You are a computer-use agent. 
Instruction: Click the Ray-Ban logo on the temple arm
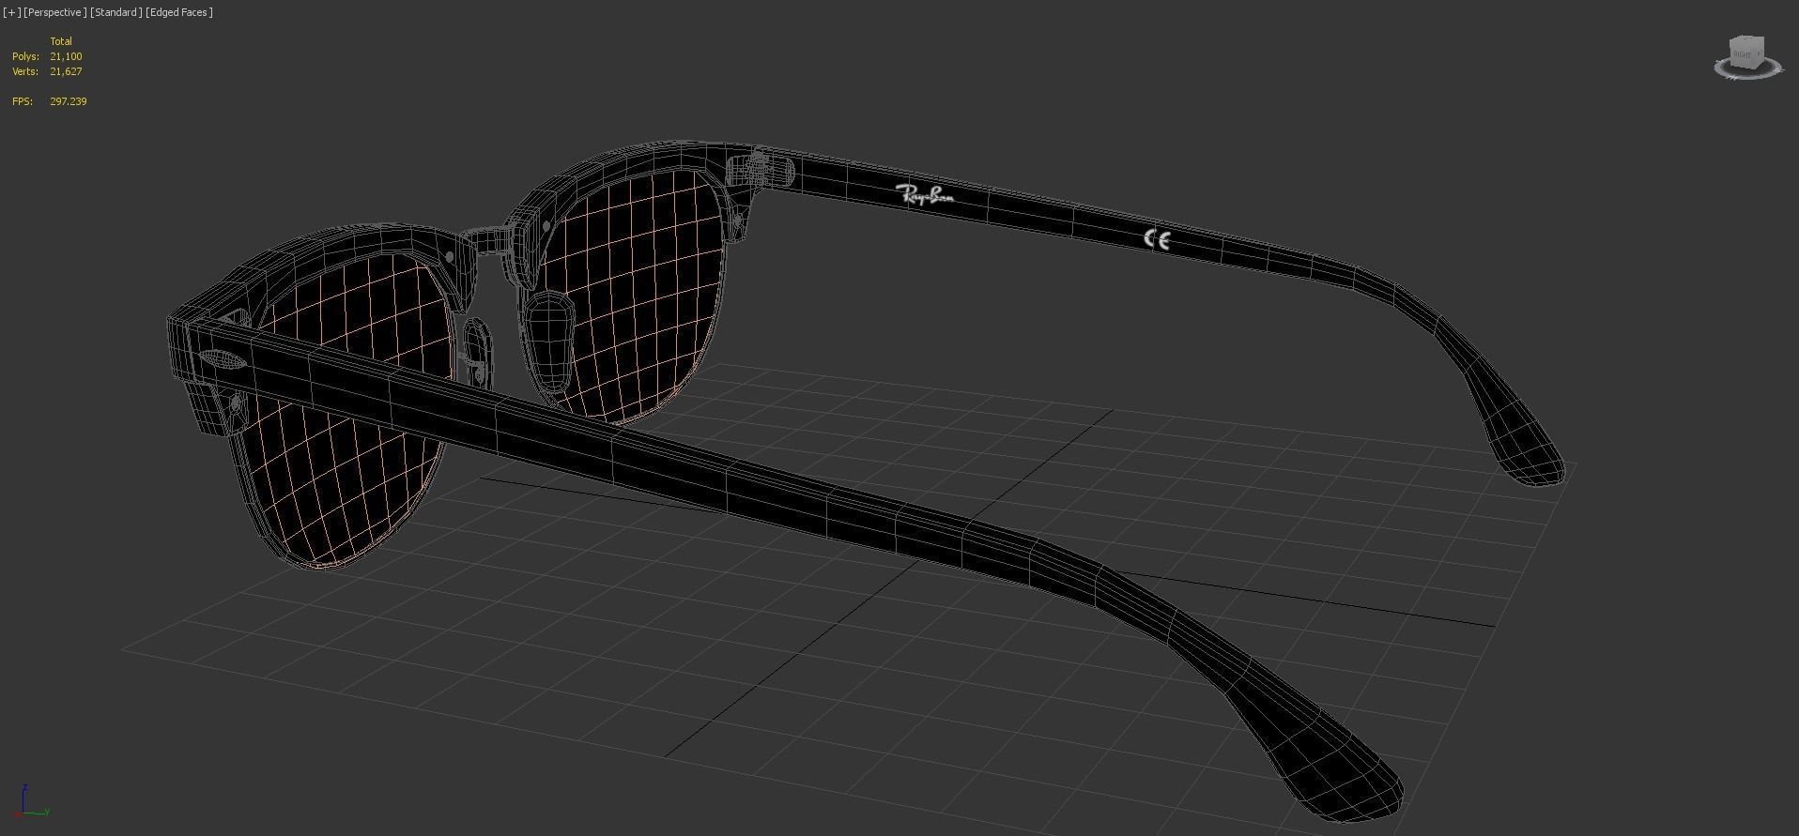pyautogui.click(x=926, y=195)
